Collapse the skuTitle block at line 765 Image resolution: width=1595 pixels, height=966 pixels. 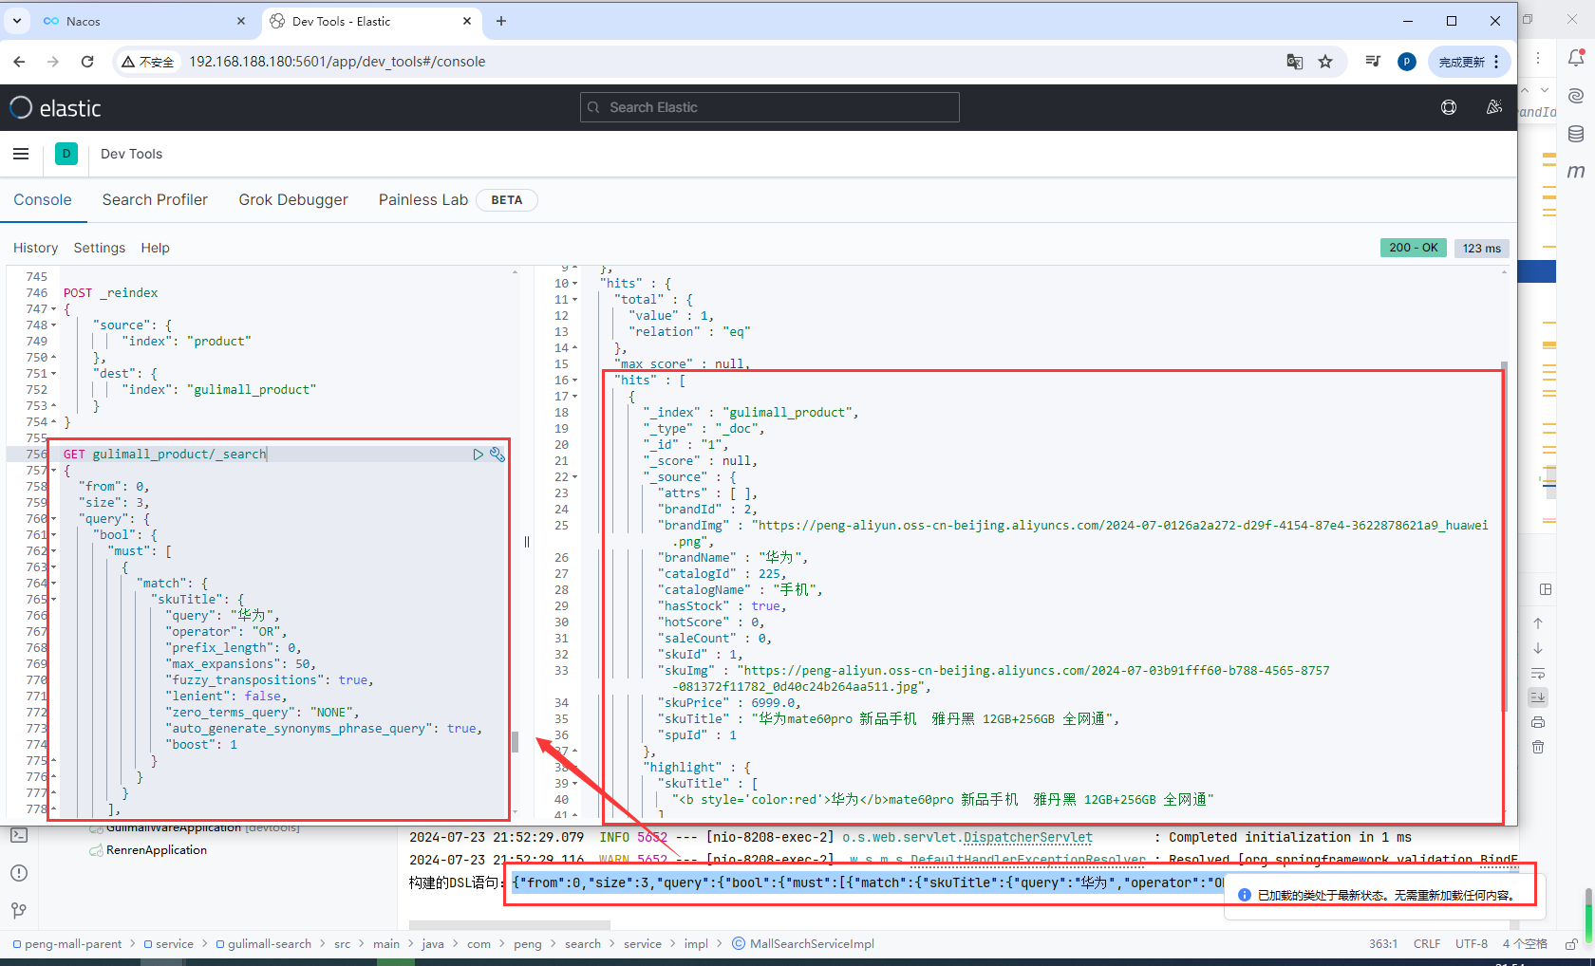click(x=53, y=600)
